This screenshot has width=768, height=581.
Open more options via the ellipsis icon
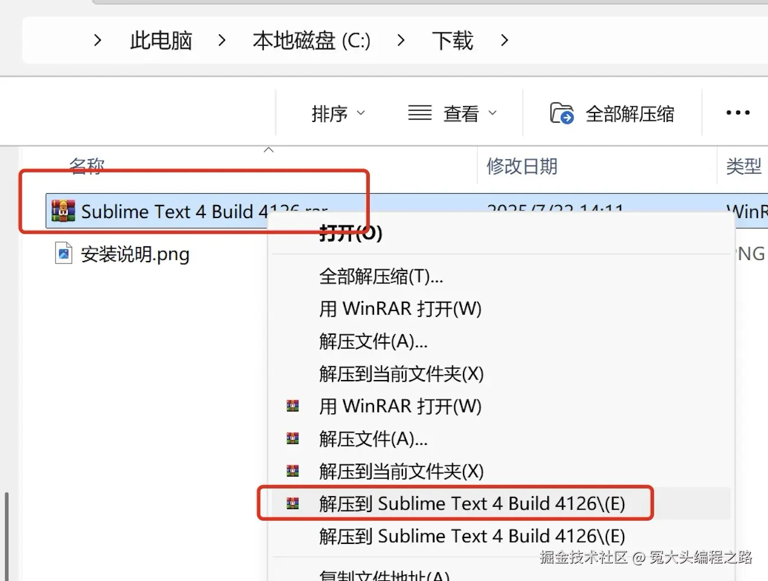pyautogui.click(x=737, y=113)
